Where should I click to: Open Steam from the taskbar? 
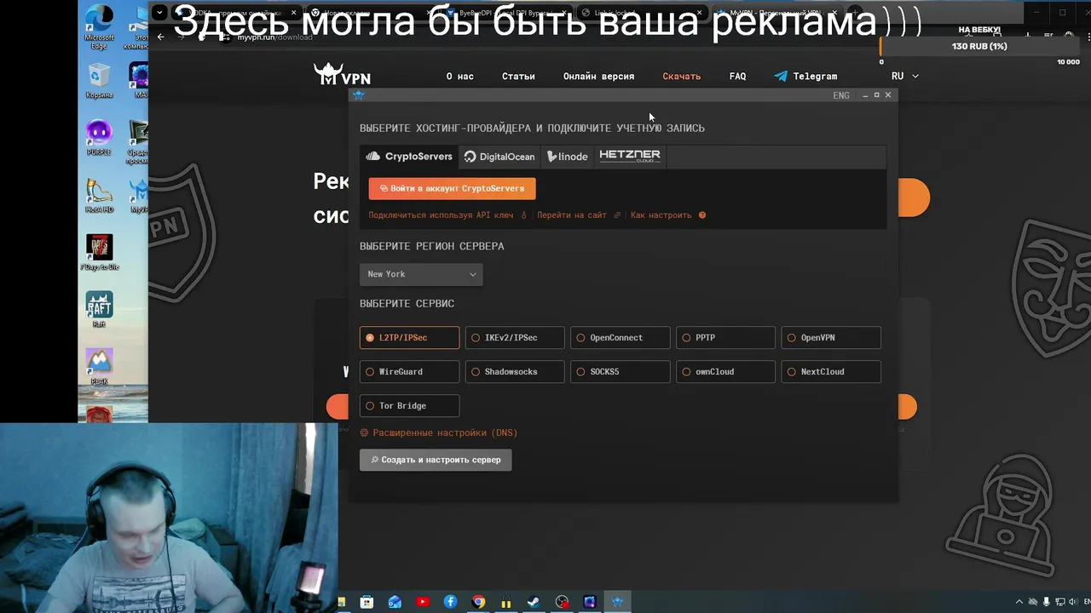(534, 602)
